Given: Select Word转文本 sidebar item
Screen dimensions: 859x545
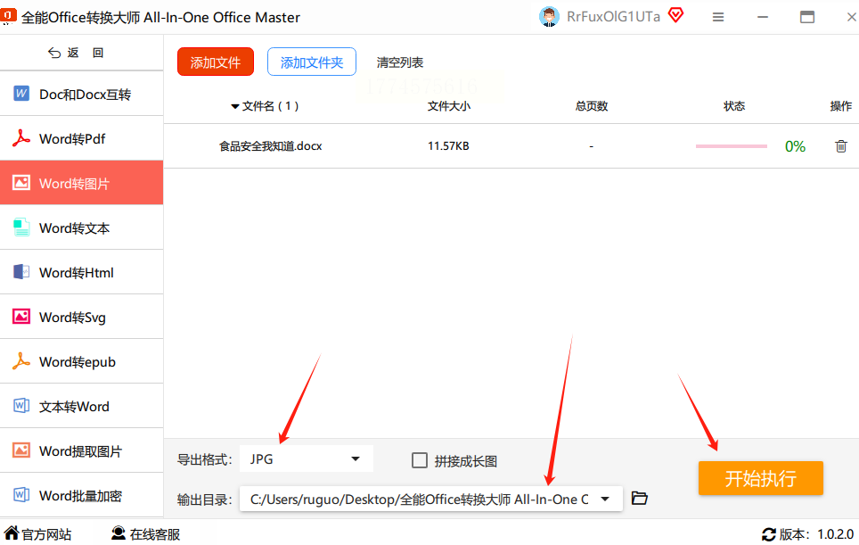Looking at the screenshot, I should coord(82,227).
